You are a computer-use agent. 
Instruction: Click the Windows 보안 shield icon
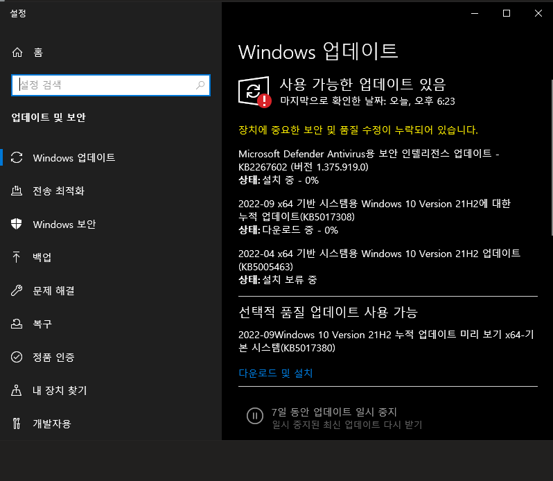pyautogui.click(x=17, y=224)
